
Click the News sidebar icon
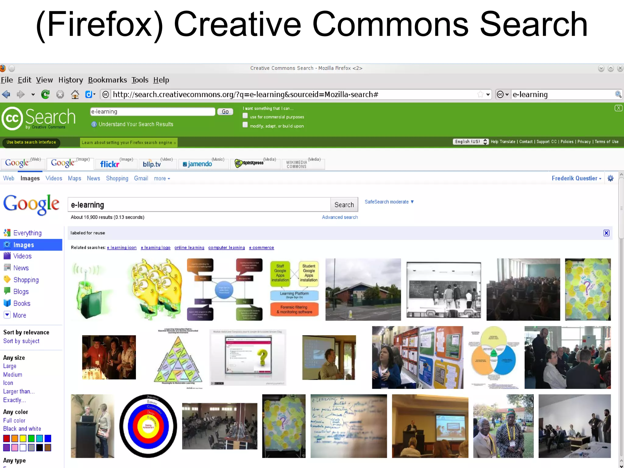7,268
